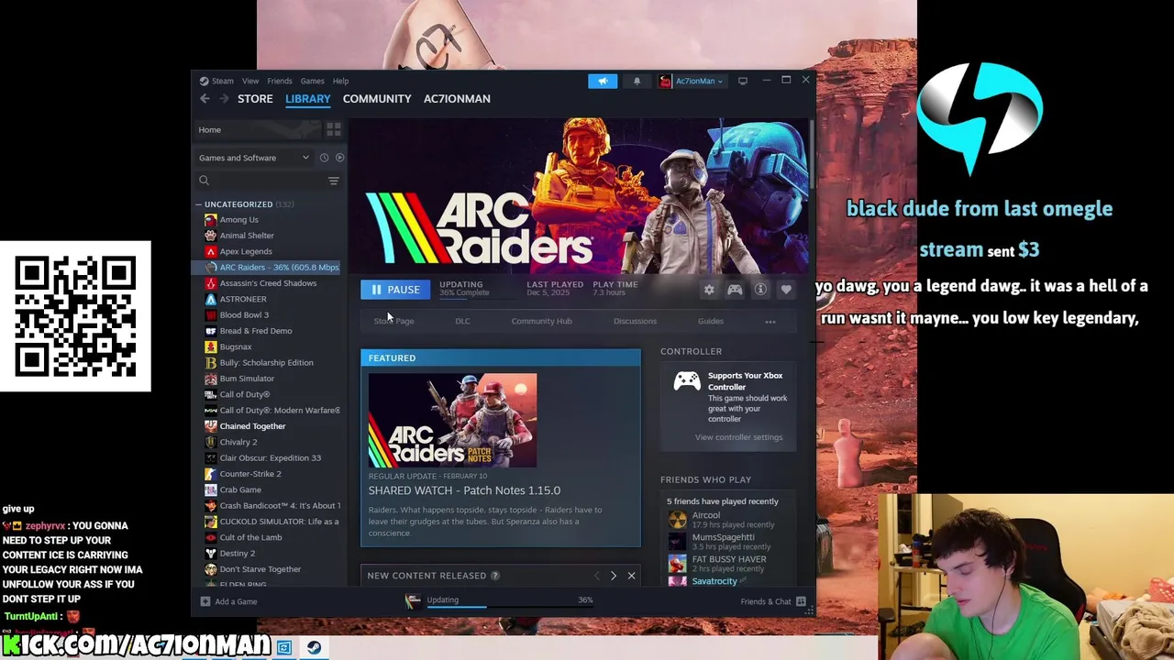Screen dimensions: 1174x660
Task: Show next new content item arrow
Action: point(614,576)
